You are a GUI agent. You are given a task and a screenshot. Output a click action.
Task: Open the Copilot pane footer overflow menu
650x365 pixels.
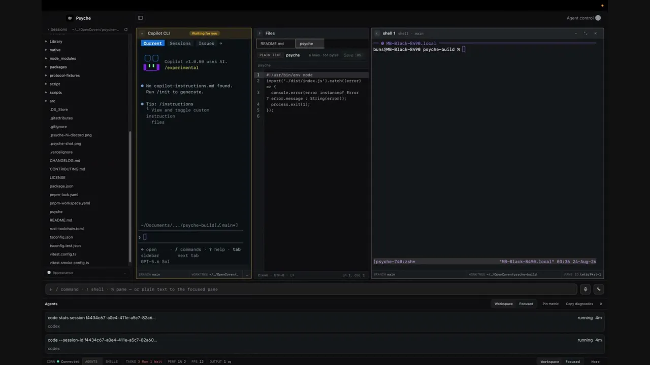[x=247, y=275]
